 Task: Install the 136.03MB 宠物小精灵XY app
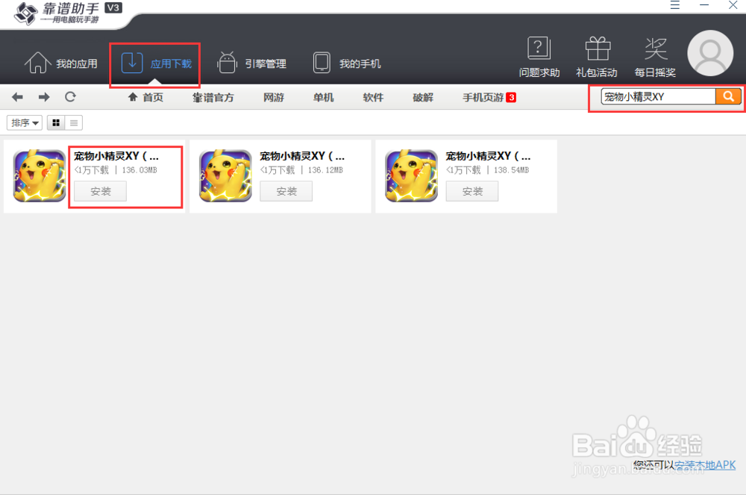[101, 191]
